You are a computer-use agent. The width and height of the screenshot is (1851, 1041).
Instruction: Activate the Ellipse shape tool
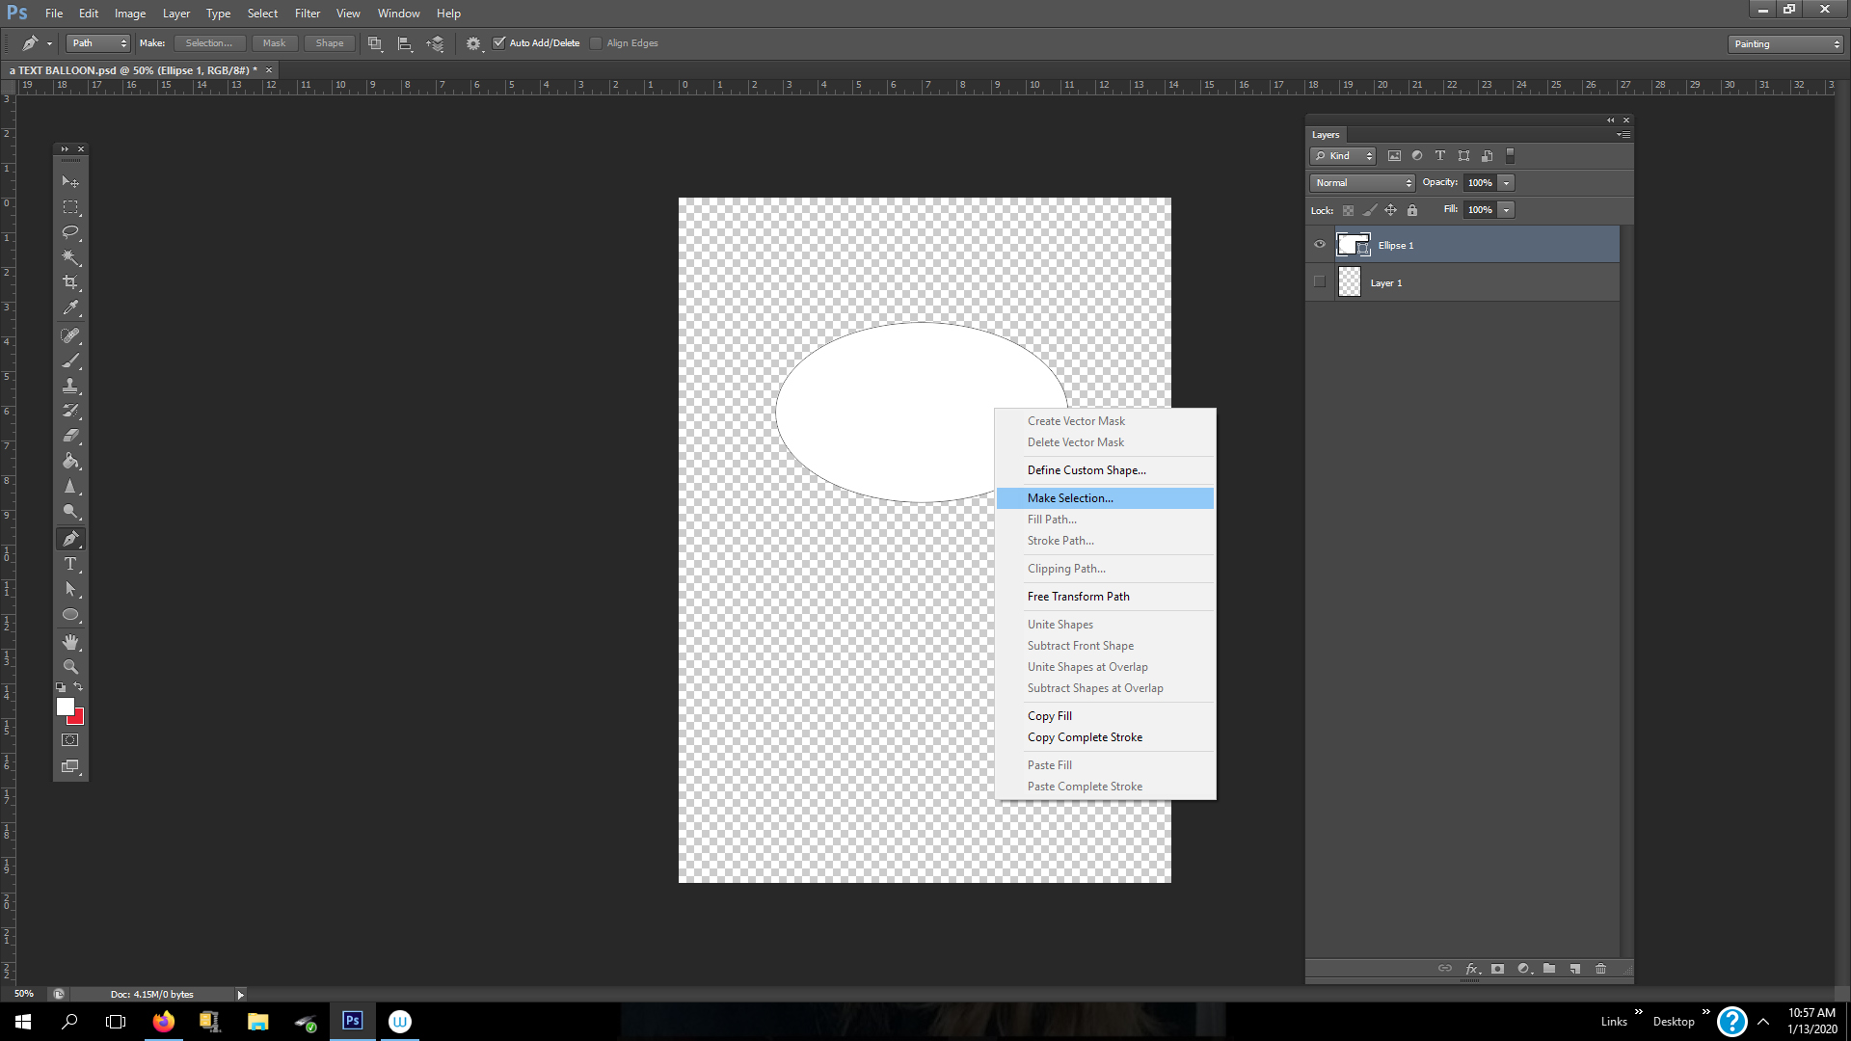tap(70, 615)
